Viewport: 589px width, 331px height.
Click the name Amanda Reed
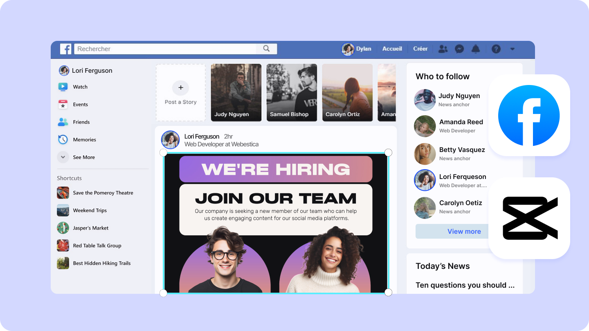[x=461, y=122]
